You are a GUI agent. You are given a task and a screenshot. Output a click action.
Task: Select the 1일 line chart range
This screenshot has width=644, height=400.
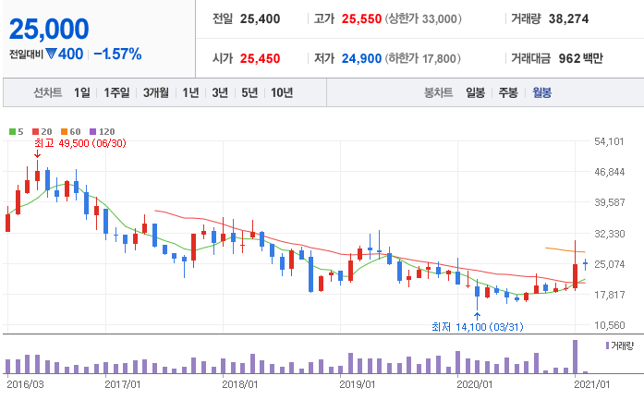[x=81, y=92]
